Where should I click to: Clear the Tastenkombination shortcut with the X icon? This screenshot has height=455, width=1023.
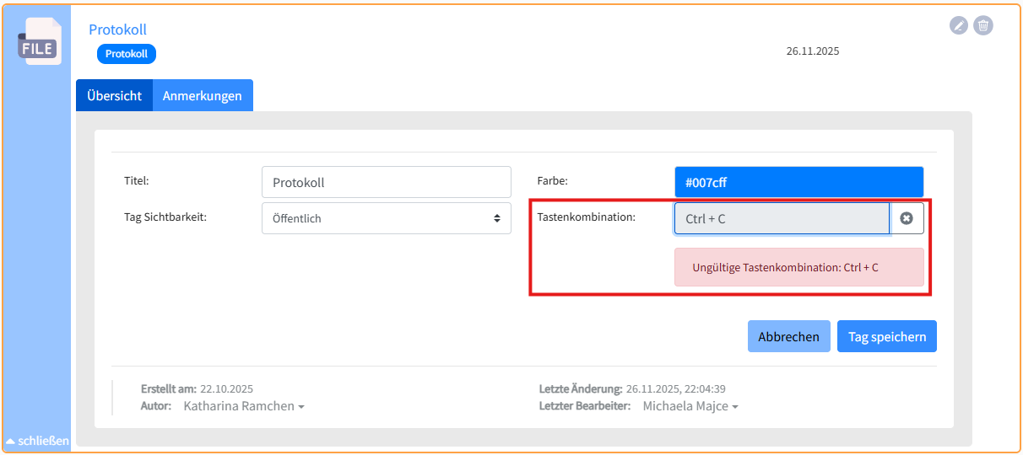click(x=907, y=218)
